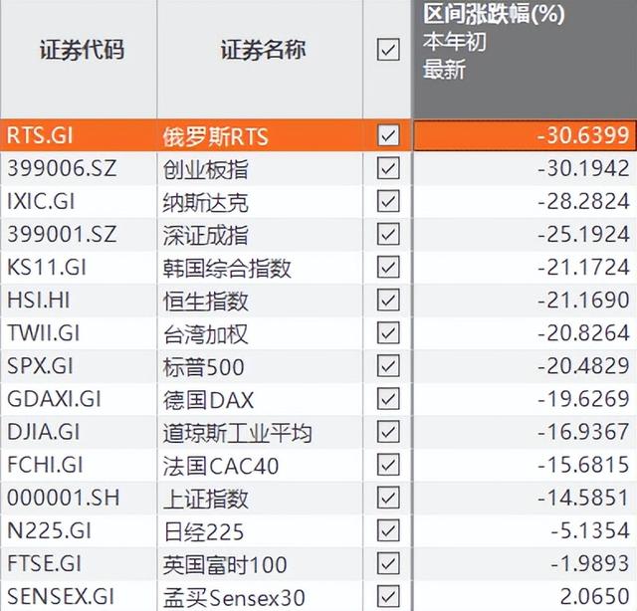
Task: Uncheck the 上证指数 row checkbox
Action: click(x=388, y=498)
